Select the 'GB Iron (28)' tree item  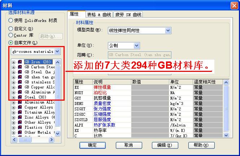point(38,62)
